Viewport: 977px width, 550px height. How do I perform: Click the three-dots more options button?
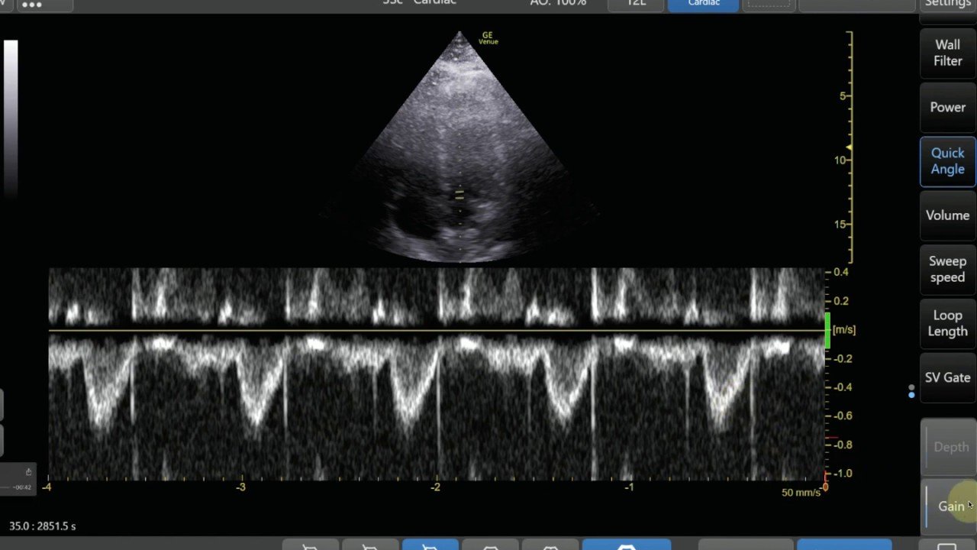click(31, 5)
